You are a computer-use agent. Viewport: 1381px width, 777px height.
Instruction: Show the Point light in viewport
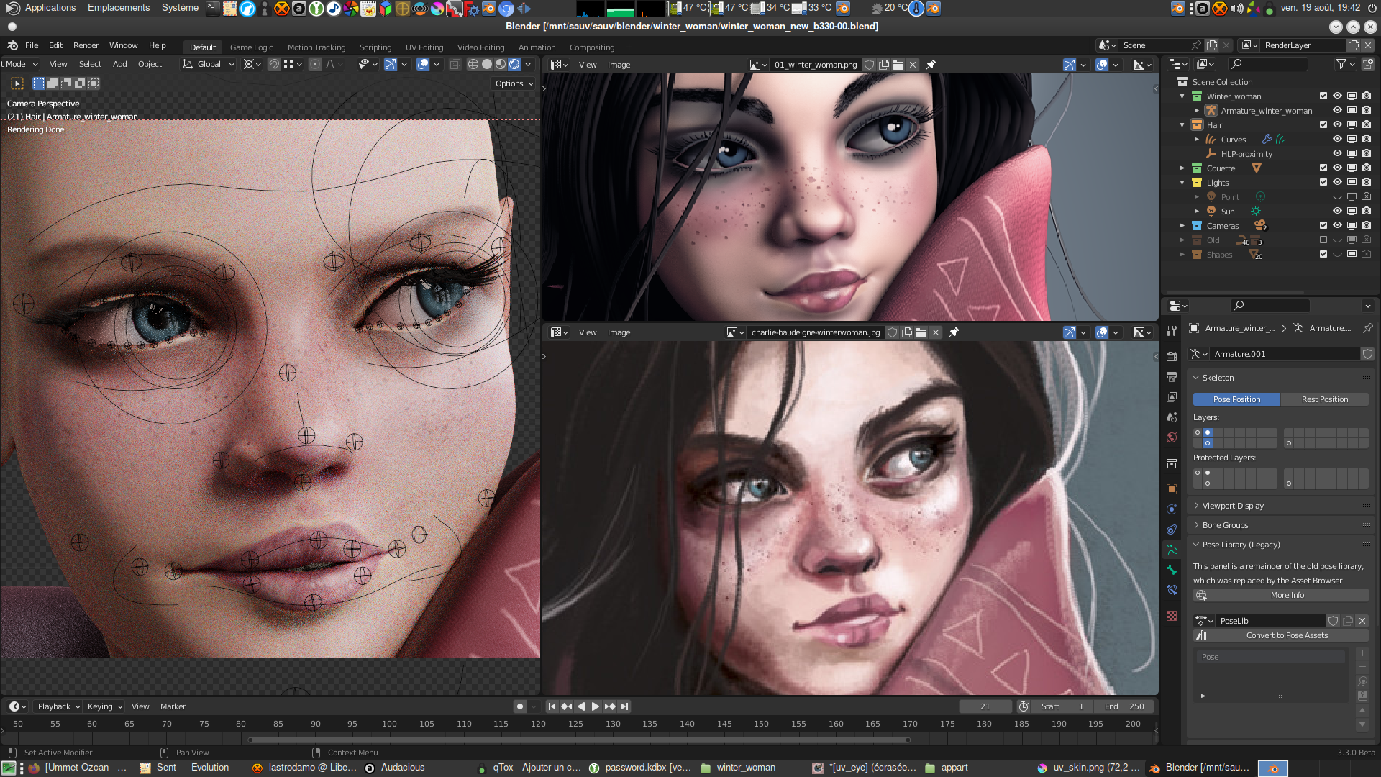(x=1337, y=197)
